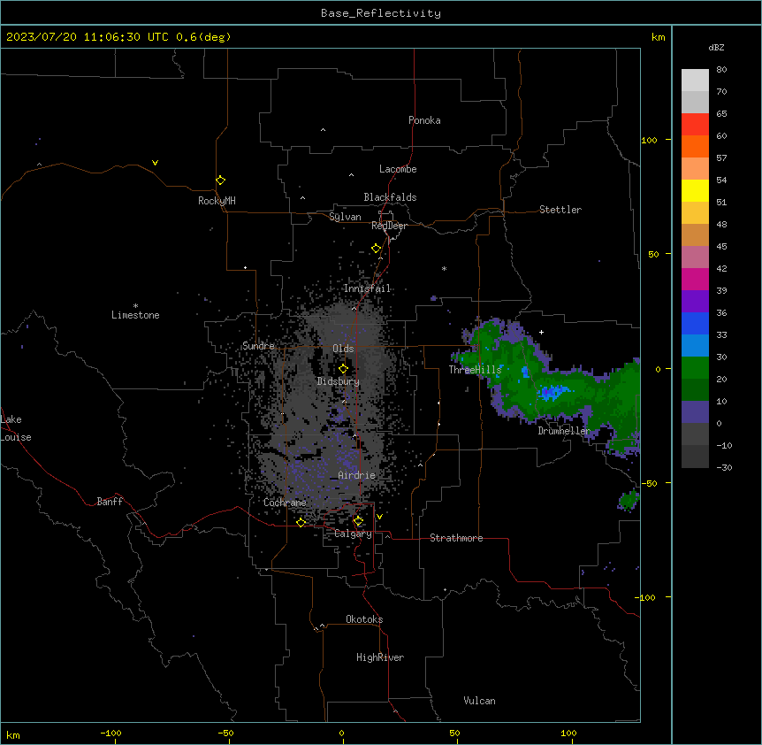This screenshot has height=745, width=762.
Task: Select the pink 42-45 dBZ legend swatch
Action: click(x=695, y=257)
